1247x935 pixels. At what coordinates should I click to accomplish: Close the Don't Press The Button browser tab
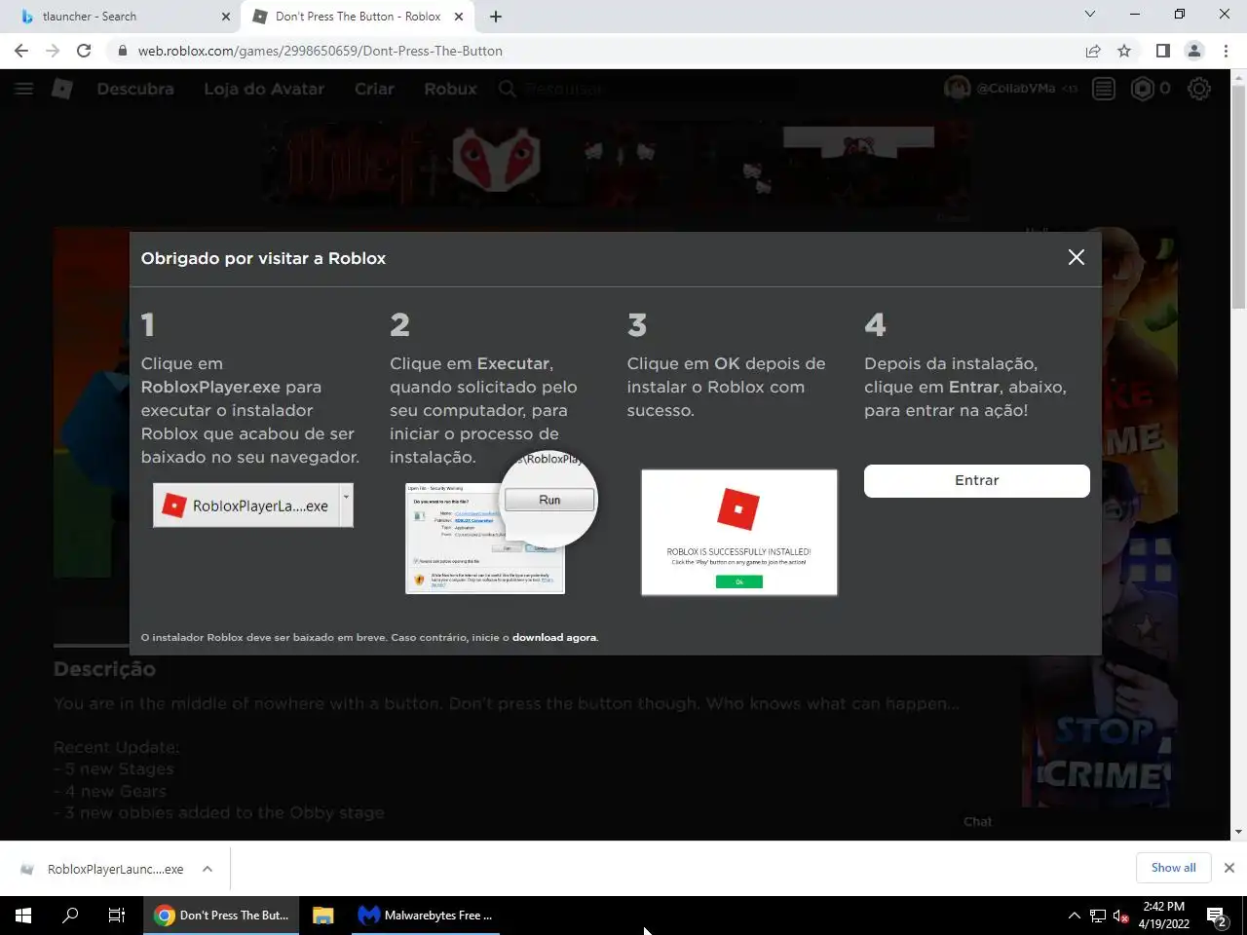(x=459, y=17)
